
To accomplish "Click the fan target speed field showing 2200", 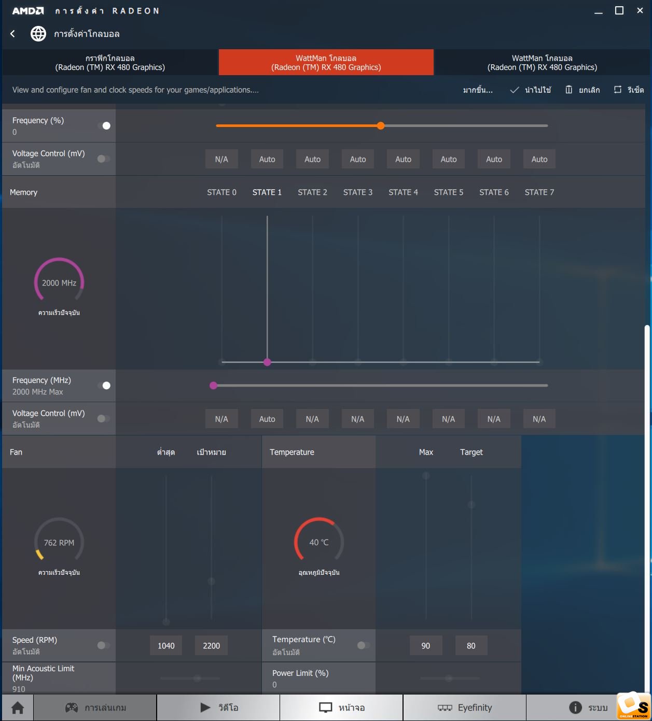I will [x=212, y=645].
